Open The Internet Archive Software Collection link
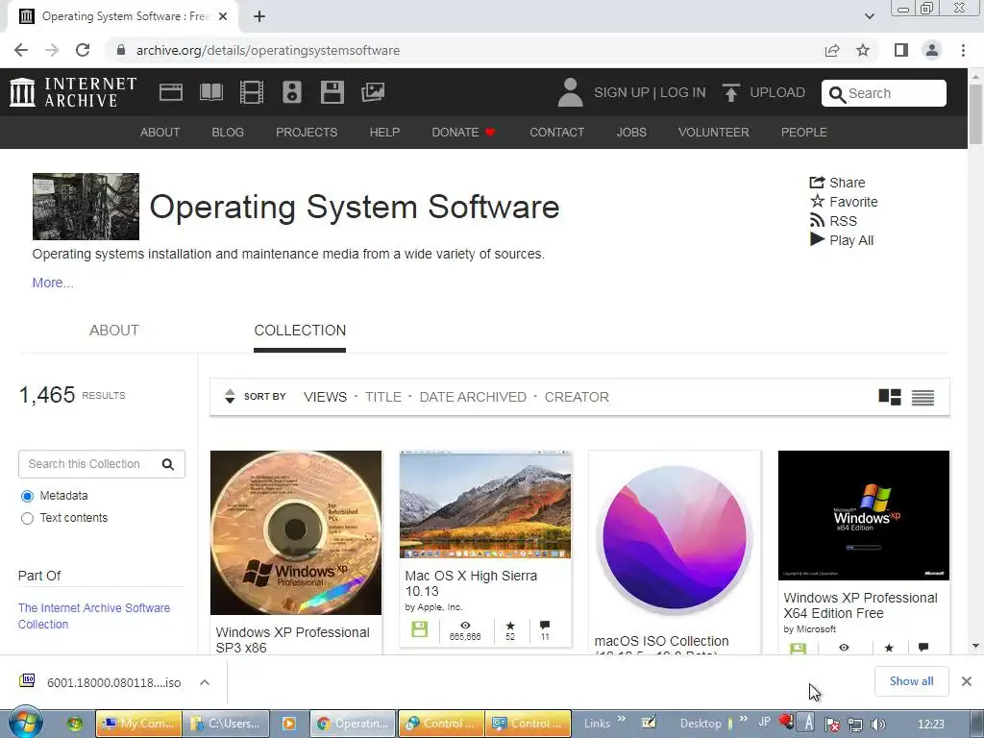This screenshot has height=738, width=984. [94, 616]
